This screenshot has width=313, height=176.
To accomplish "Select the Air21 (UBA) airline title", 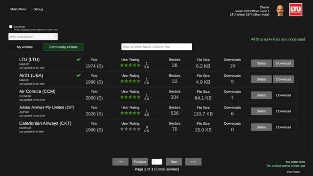I will click(x=31, y=75).
